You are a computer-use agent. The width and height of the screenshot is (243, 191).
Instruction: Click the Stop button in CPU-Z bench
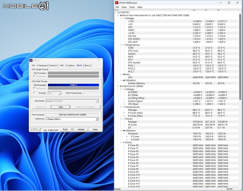pos(61,107)
